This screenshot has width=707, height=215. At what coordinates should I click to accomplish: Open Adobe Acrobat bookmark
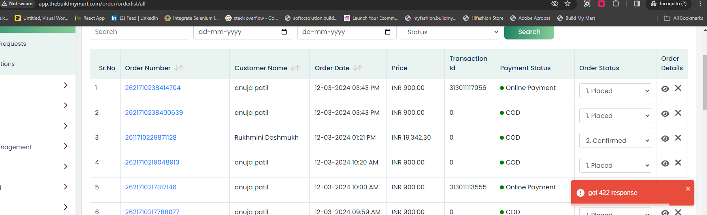[x=530, y=18]
